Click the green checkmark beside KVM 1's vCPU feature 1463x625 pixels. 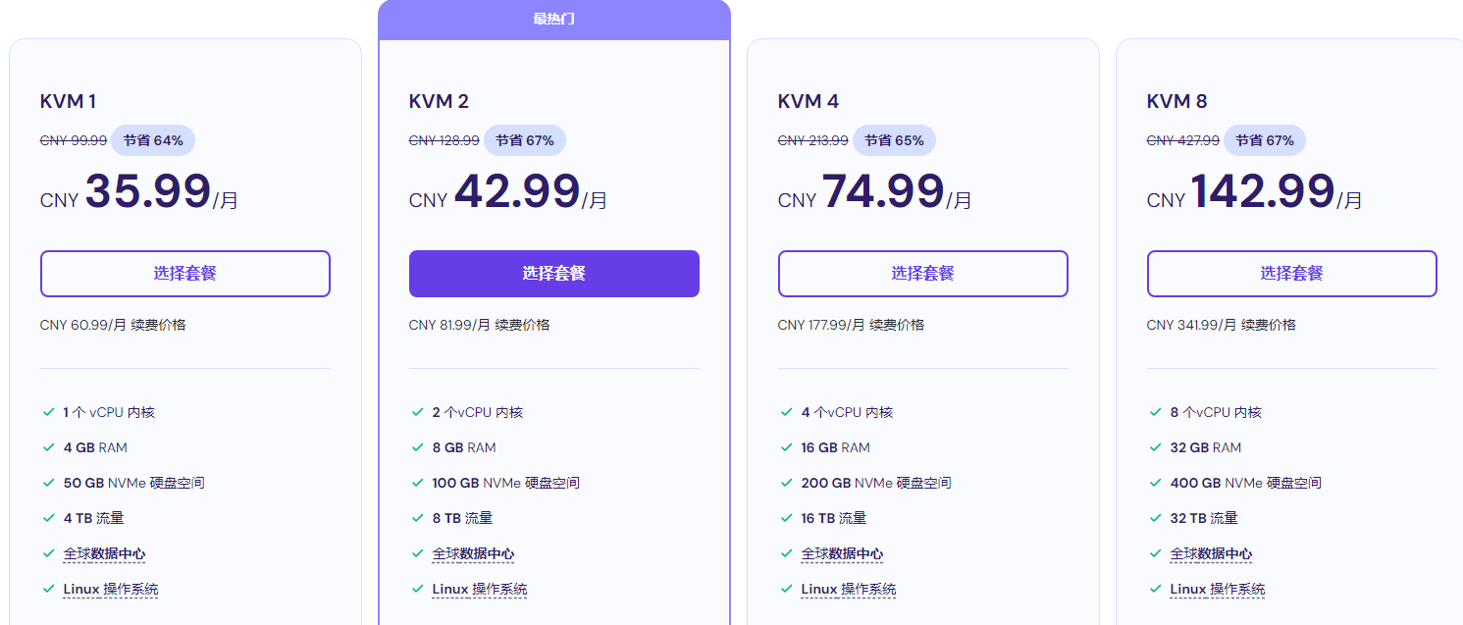pyautogui.click(x=46, y=412)
